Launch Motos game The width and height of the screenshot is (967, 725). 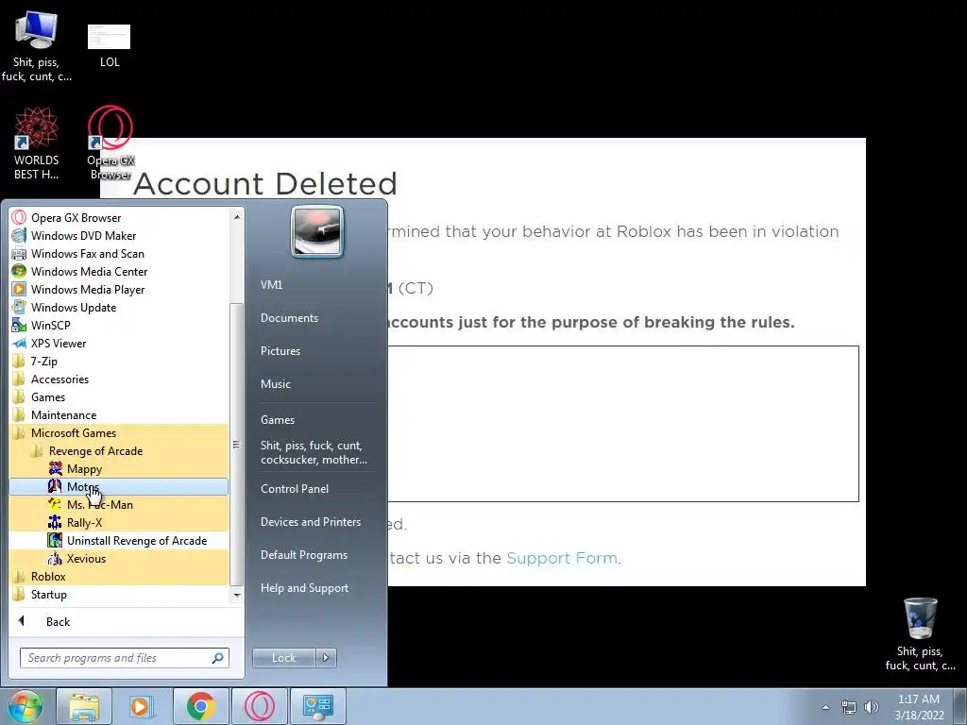(x=118, y=486)
